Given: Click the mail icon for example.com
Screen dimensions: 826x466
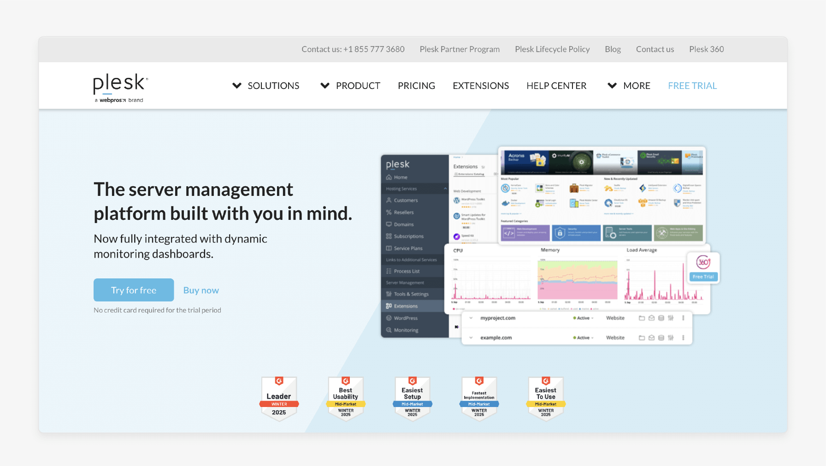Looking at the screenshot, I should 651,338.
